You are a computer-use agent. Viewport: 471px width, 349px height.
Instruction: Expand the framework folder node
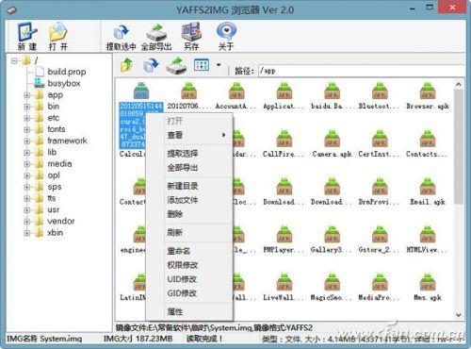pyautogui.click(x=27, y=141)
